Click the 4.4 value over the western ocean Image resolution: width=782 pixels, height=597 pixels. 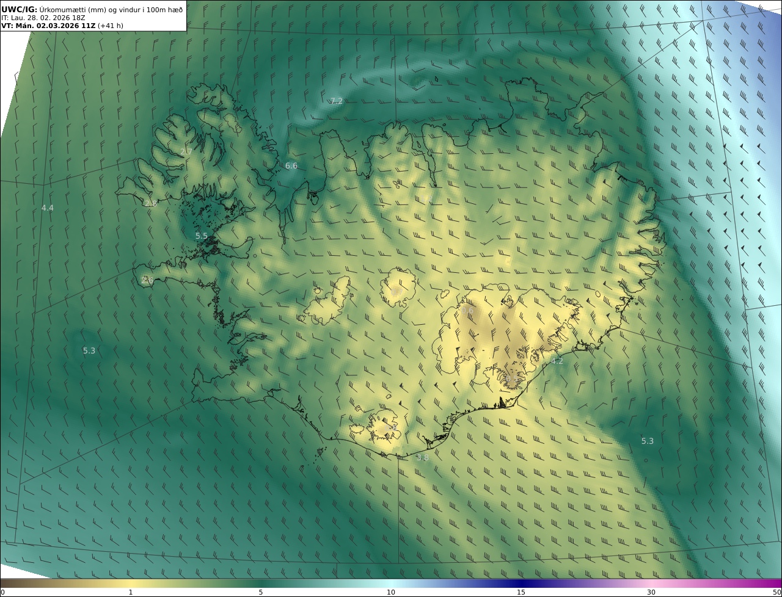[x=48, y=208]
